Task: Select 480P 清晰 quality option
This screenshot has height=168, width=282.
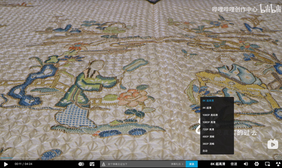Action: pos(217,137)
